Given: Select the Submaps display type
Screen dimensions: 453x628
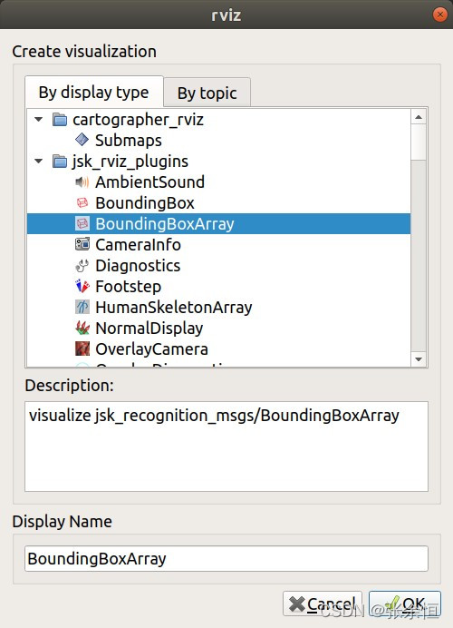Looking at the screenshot, I should (x=129, y=141).
